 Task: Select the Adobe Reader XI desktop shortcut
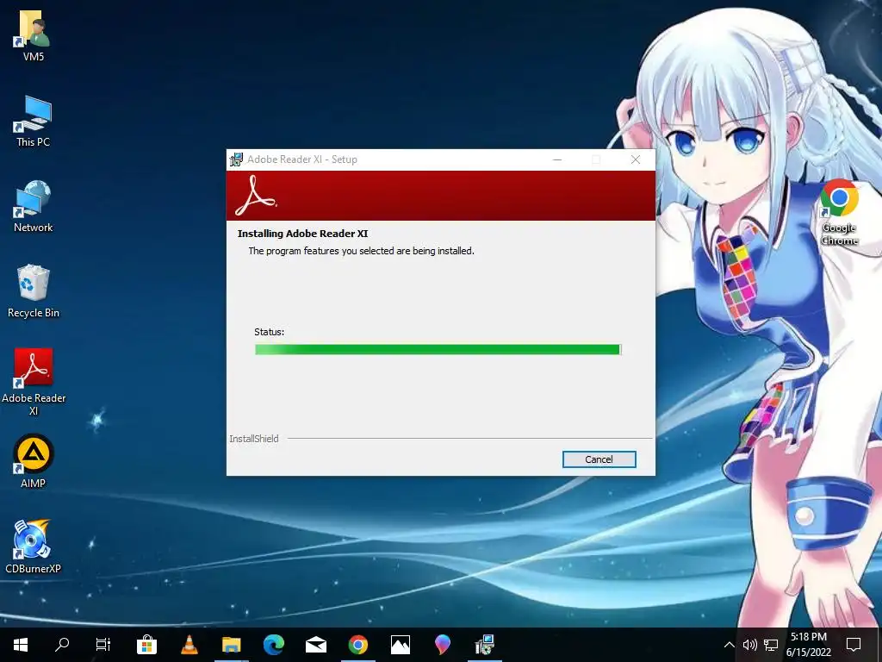point(34,381)
